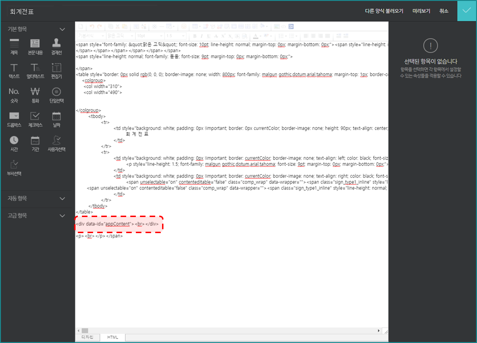Expand the 고급 항목 section
The image size is (477, 343).
pyautogui.click(x=63, y=216)
